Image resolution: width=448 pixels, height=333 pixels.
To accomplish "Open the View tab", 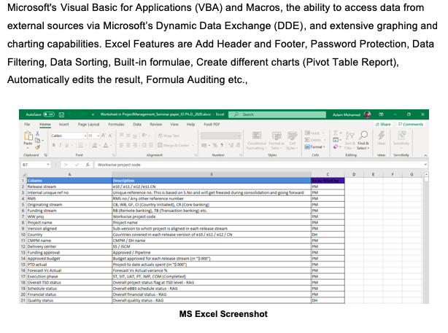I will click(174, 125).
